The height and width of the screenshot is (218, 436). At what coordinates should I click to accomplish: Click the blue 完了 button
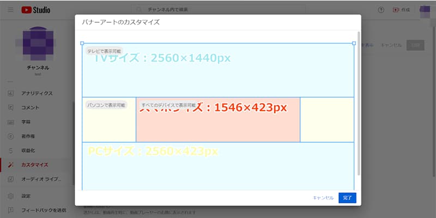click(x=347, y=198)
